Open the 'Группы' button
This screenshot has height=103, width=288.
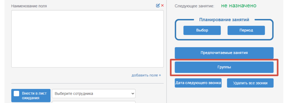pyautogui.click(x=224, y=67)
